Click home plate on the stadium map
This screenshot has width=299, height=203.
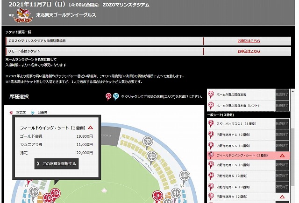pos(104,190)
